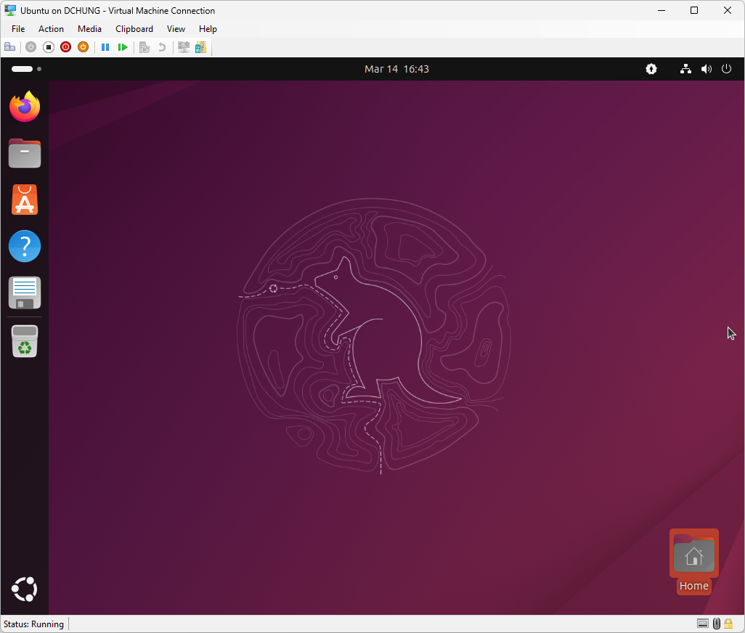Pause the virtual machine with the blue pause icon
The width and height of the screenshot is (745, 633).
click(105, 47)
